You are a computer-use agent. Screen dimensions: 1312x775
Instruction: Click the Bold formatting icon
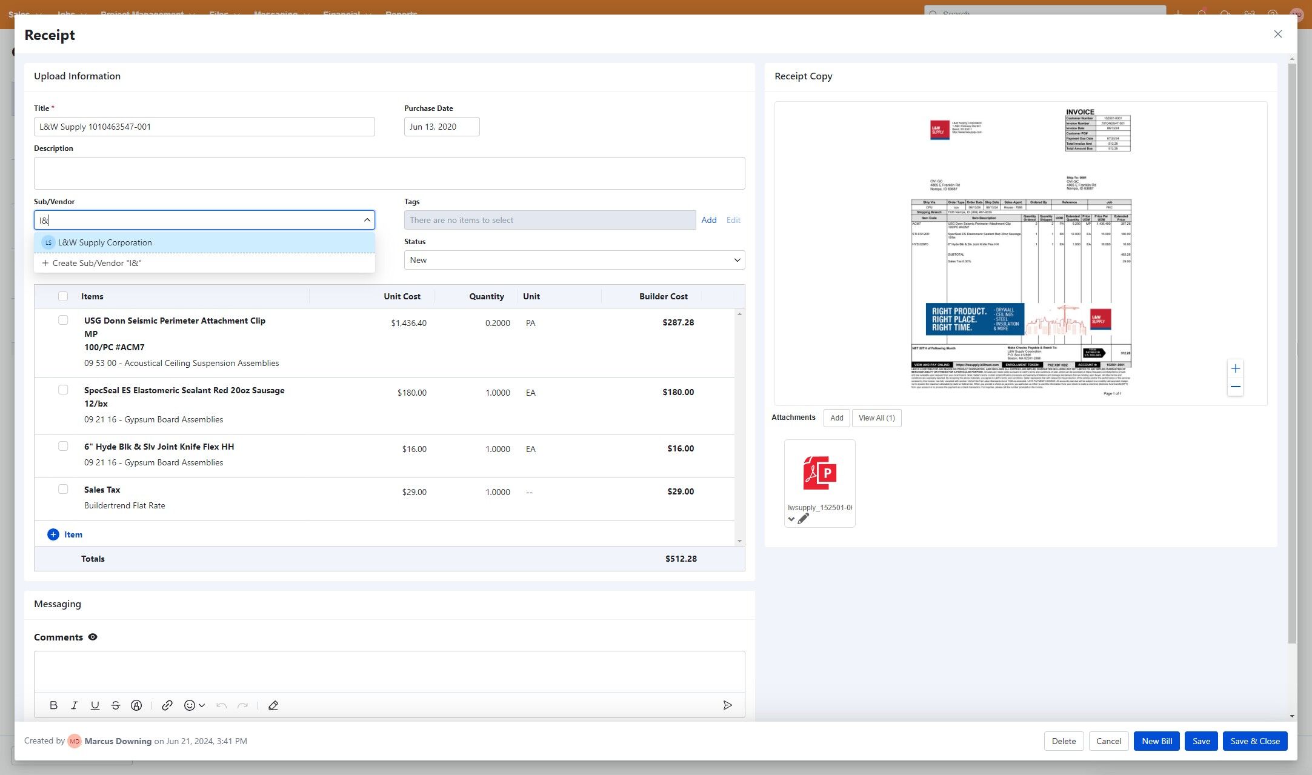pos(53,705)
